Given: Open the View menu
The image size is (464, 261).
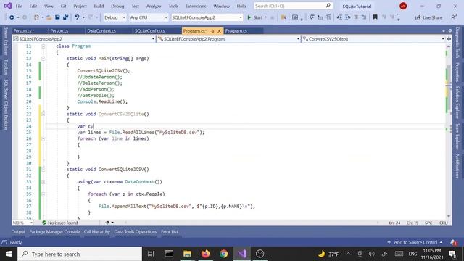Looking at the screenshot, I should click(x=49, y=6).
